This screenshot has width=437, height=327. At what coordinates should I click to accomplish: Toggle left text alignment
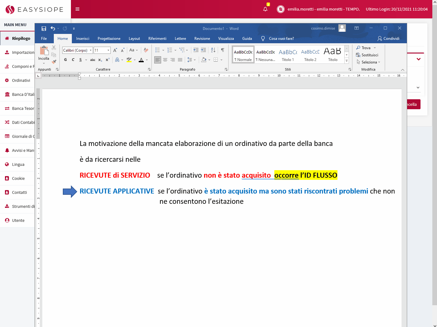tap(158, 60)
